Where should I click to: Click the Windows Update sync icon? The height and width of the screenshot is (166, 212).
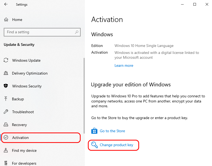[x=6, y=60]
